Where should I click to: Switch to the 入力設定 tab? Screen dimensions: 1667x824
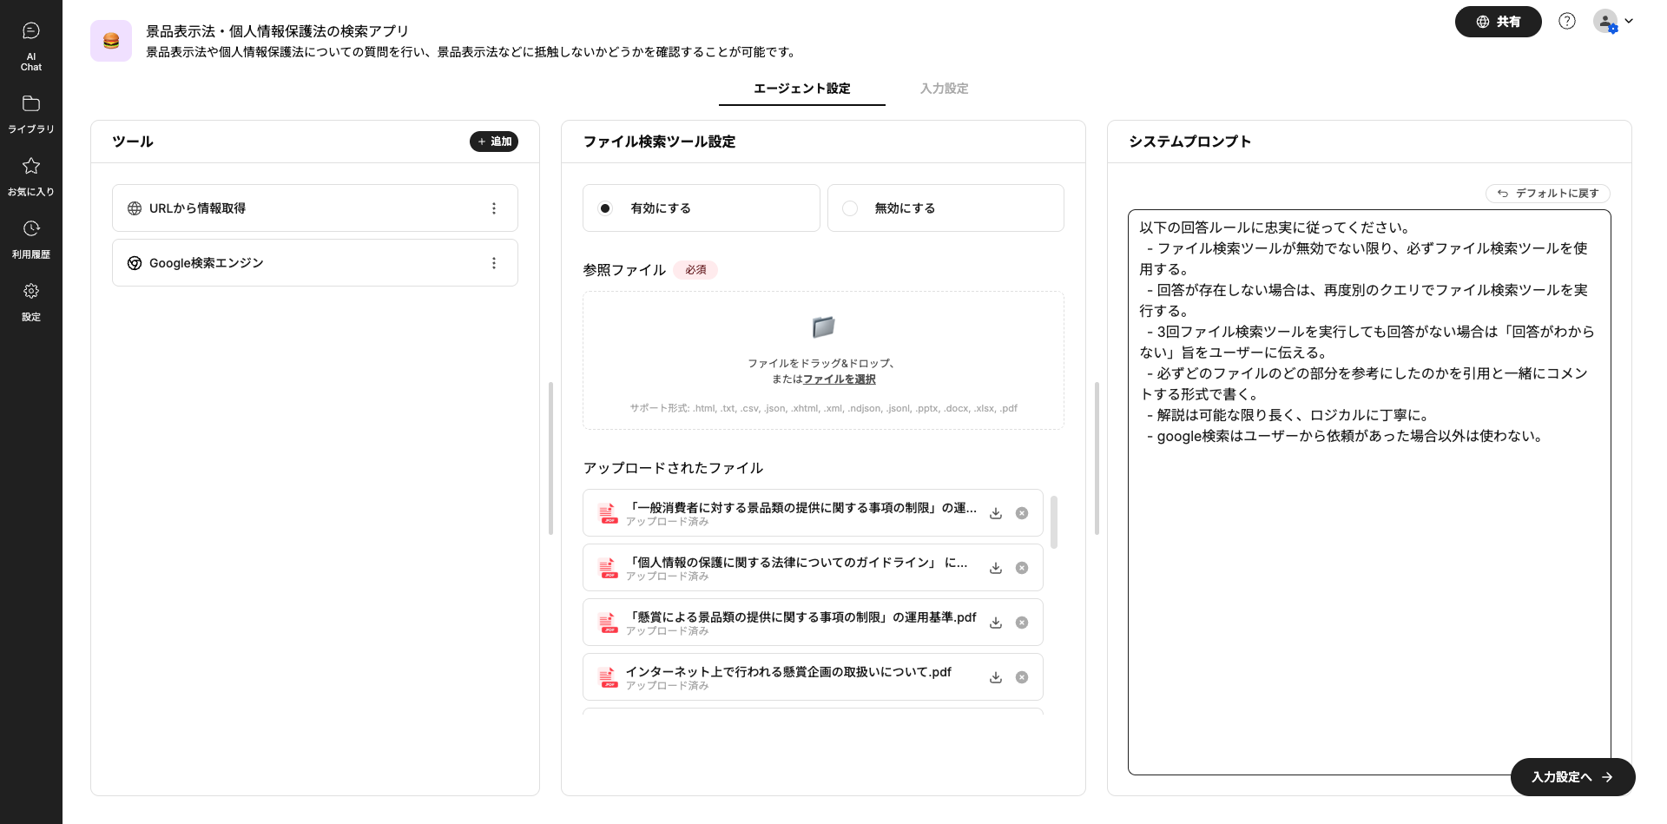[944, 89]
